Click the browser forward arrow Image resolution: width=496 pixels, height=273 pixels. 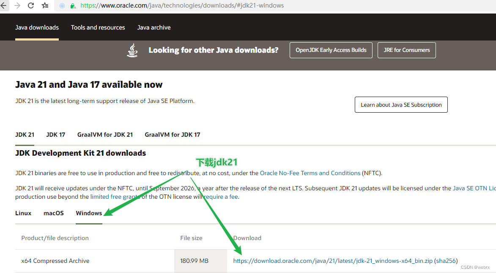pyautogui.click(x=17, y=5)
